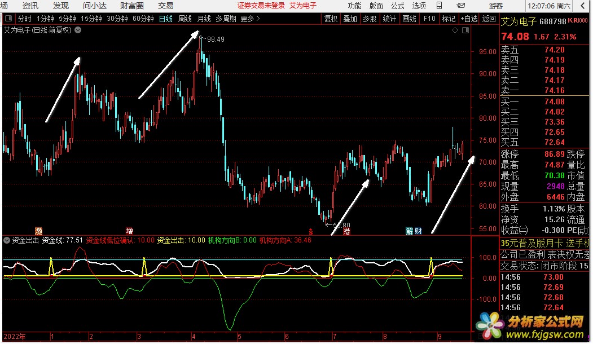Click the stock code 688798
This screenshot has height=344, width=593.
click(552, 21)
